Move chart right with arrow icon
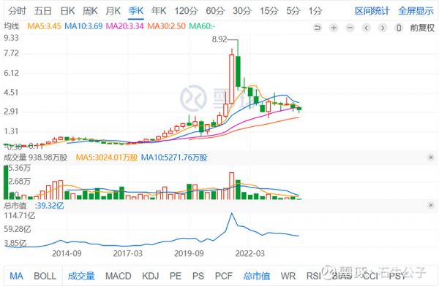Screen dimensions: 439x286 tap(383, 28)
